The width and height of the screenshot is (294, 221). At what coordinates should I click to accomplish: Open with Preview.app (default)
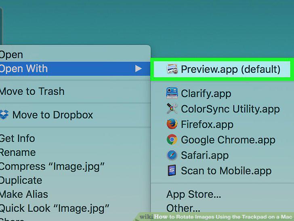(x=222, y=69)
